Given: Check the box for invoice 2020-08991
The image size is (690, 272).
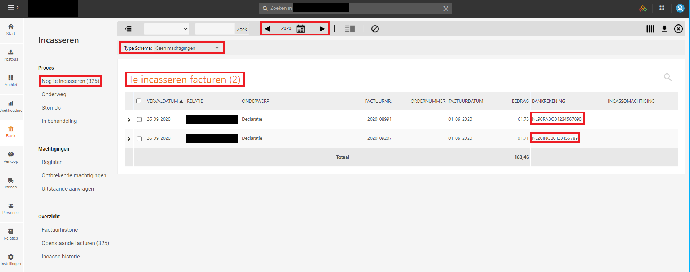Looking at the screenshot, I should point(139,120).
